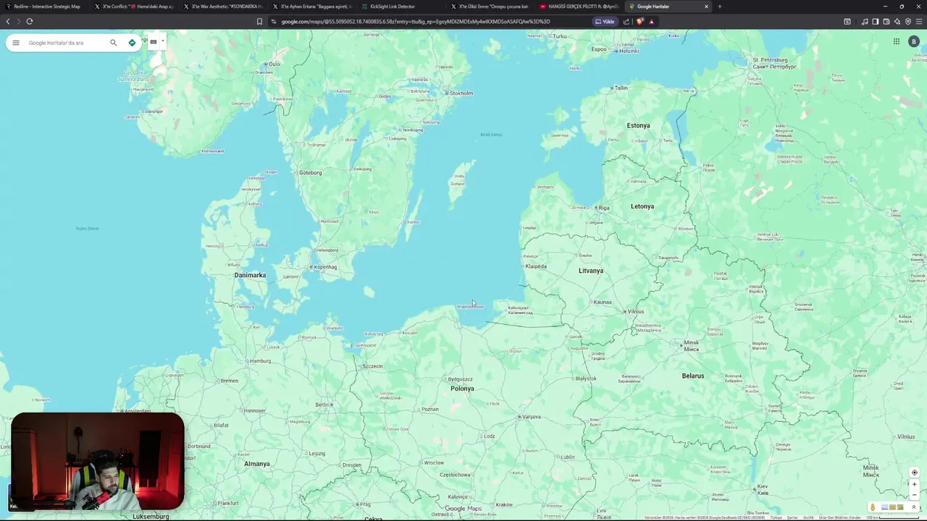
Task: Open a new browser tab
Action: [719, 7]
